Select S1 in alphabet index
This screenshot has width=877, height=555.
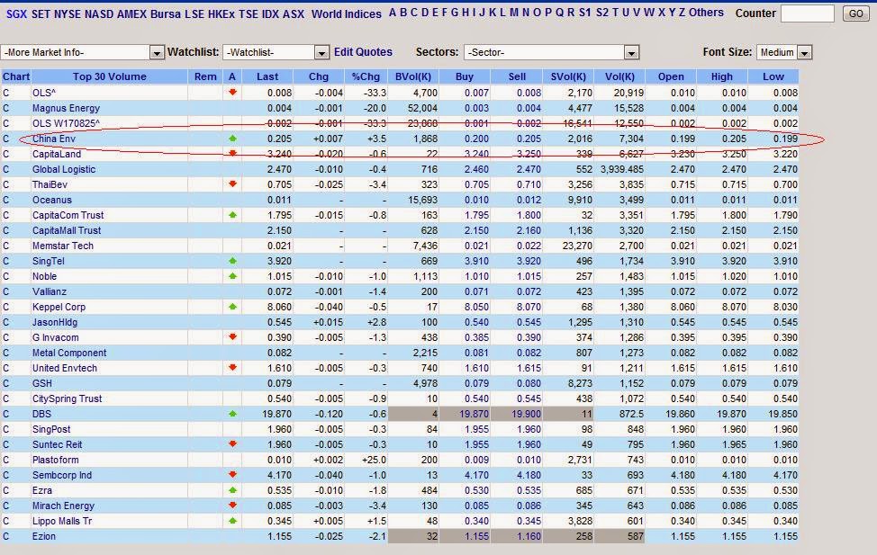click(x=584, y=13)
